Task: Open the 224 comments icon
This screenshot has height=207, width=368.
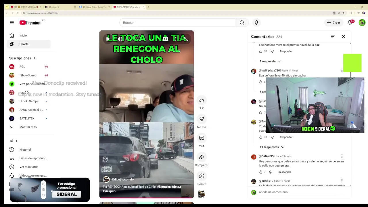Action: [x=202, y=138]
